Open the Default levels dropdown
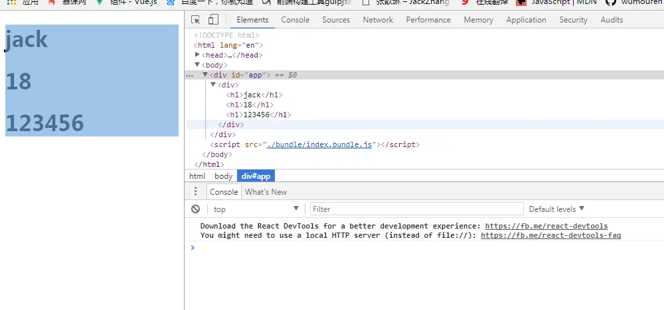664x310 pixels. [556, 209]
